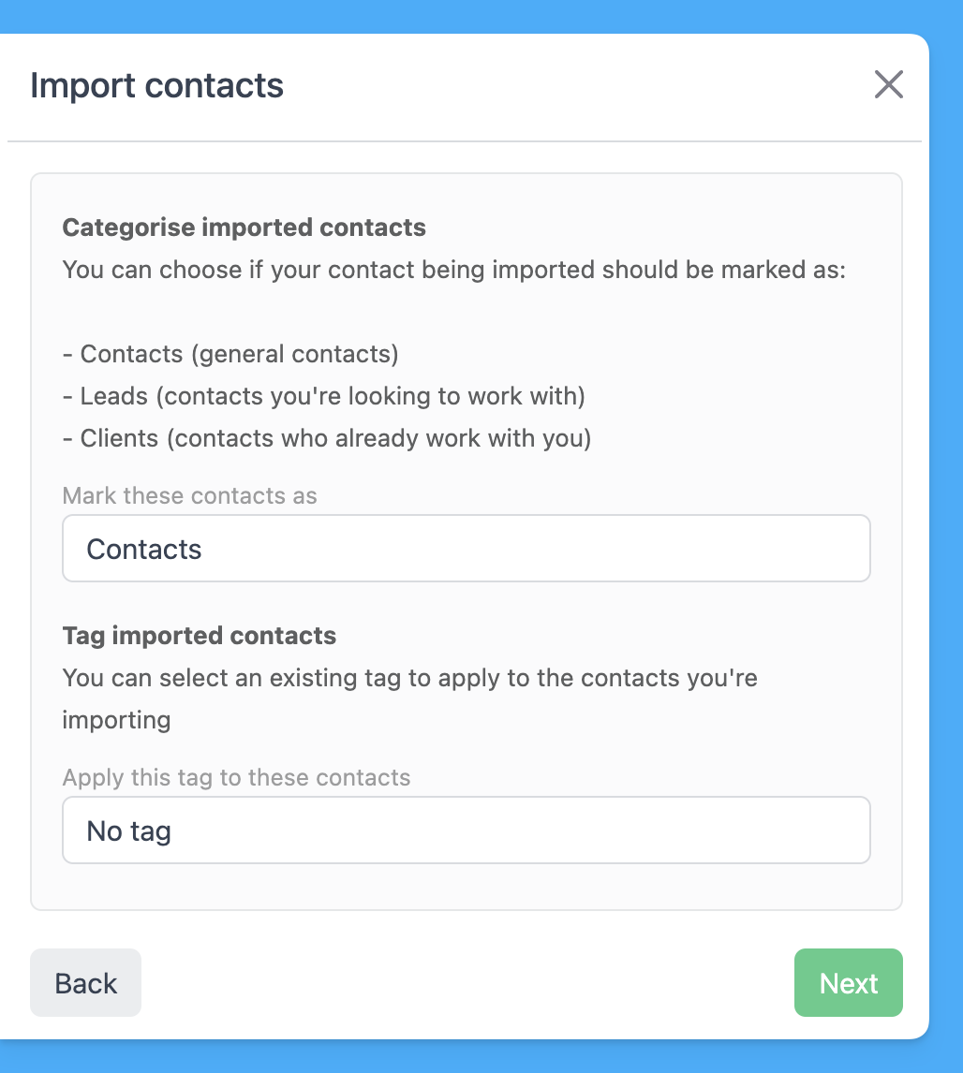
Task: Click empty dialog footer between Back and Next
Action: coord(468,983)
